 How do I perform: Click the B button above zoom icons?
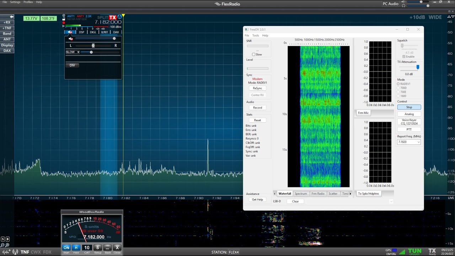7,239
